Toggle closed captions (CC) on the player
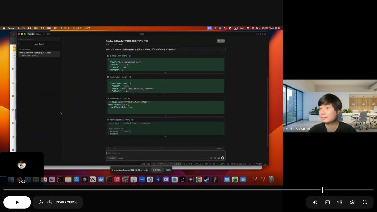Image resolution: width=377 pixels, height=212 pixels. click(x=327, y=202)
